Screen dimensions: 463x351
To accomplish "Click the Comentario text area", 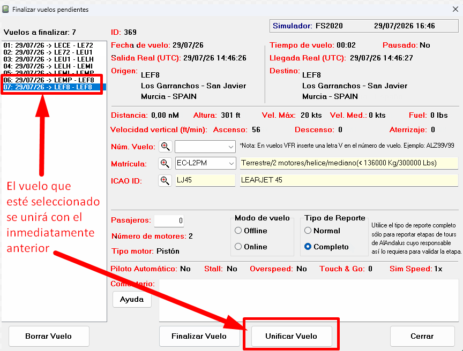I will coord(309,301).
